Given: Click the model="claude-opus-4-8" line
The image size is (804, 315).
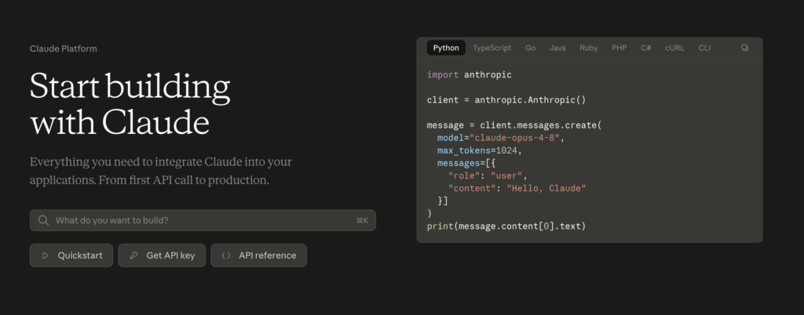Looking at the screenshot, I should tap(501, 138).
